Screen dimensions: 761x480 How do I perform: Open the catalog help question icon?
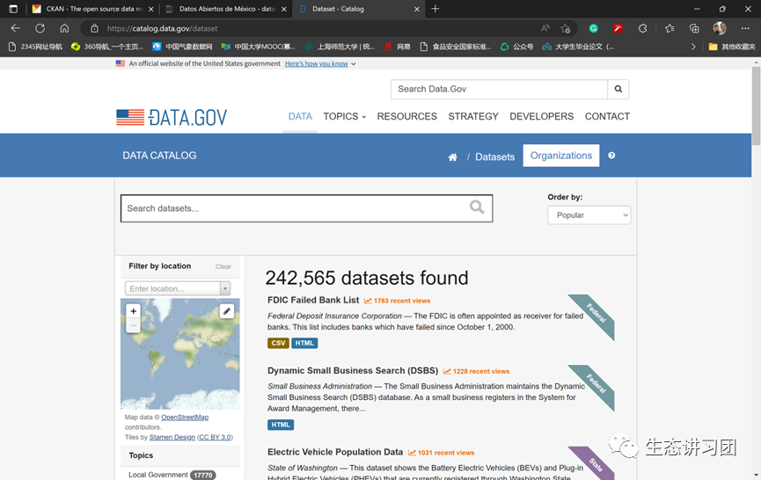pos(611,156)
